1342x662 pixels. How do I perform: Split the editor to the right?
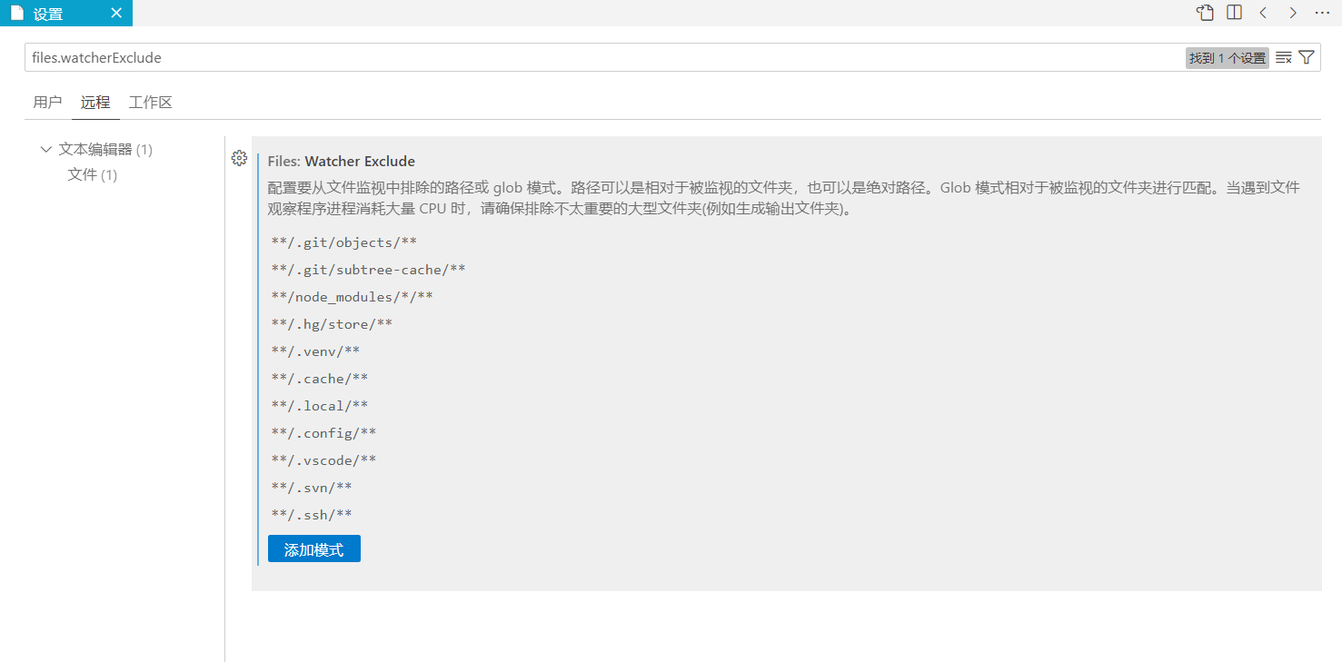(x=1234, y=13)
